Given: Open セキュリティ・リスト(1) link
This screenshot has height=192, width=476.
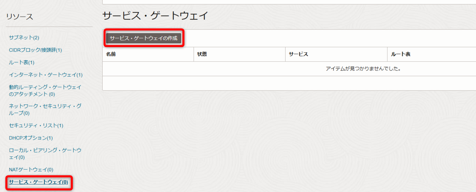Looking at the screenshot, I should [x=36, y=125].
